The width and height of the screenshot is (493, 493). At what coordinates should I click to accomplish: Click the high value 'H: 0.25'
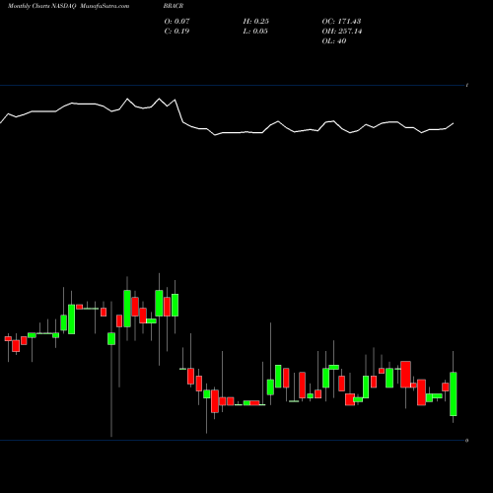pyautogui.click(x=256, y=22)
